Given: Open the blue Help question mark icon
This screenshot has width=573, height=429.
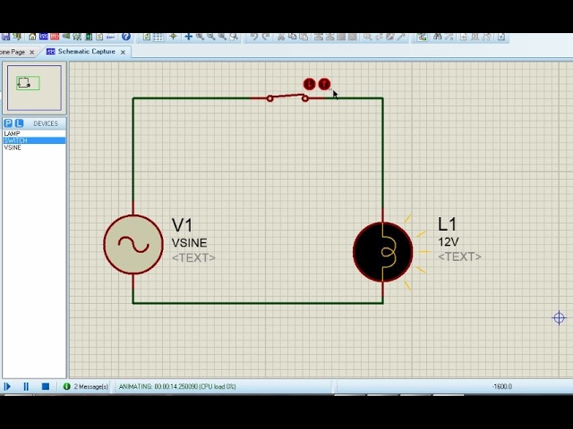Looking at the screenshot, I should point(126,37).
